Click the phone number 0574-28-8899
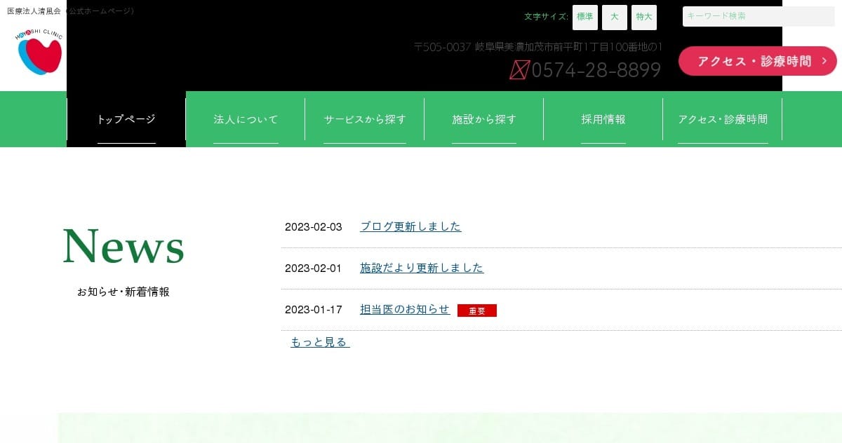This screenshot has height=443, width=842. pos(596,70)
